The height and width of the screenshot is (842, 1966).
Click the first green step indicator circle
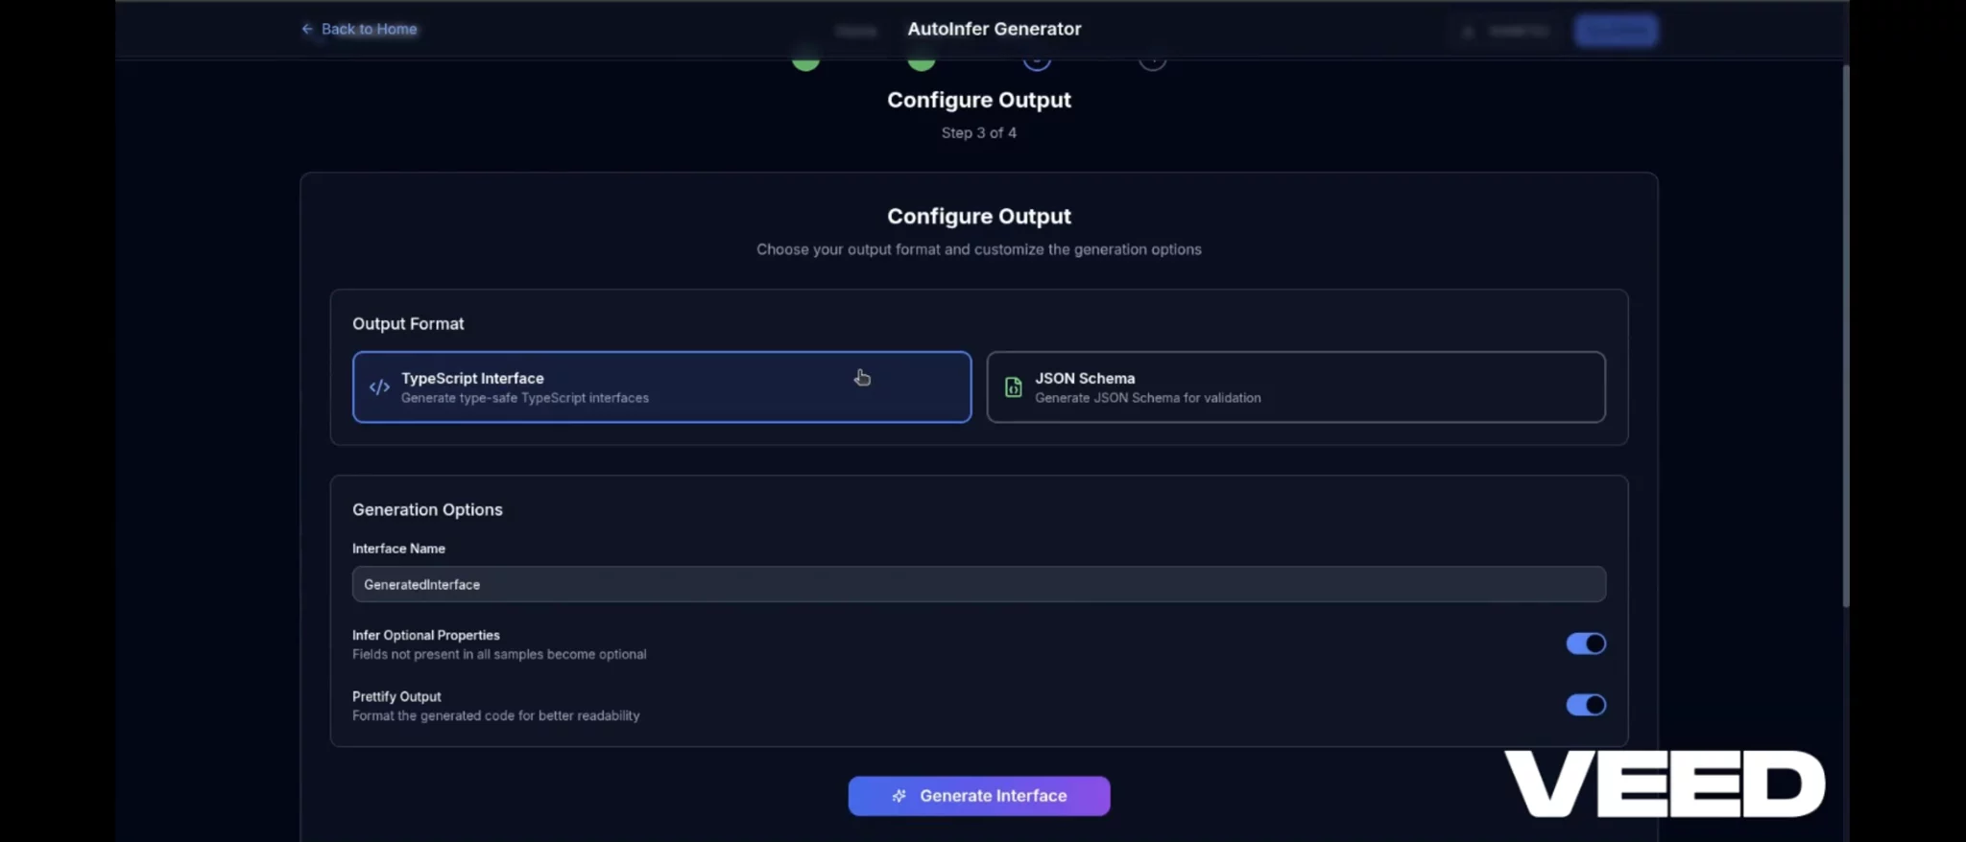(x=806, y=61)
